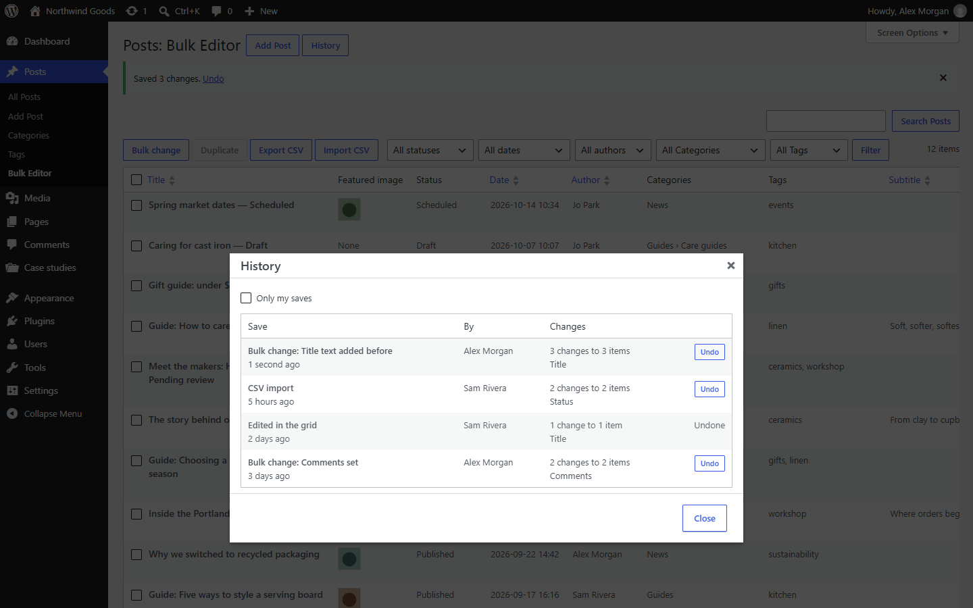Open the All authors dropdown
The height and width of the screenshot is (608, 973).
point(614,150)
